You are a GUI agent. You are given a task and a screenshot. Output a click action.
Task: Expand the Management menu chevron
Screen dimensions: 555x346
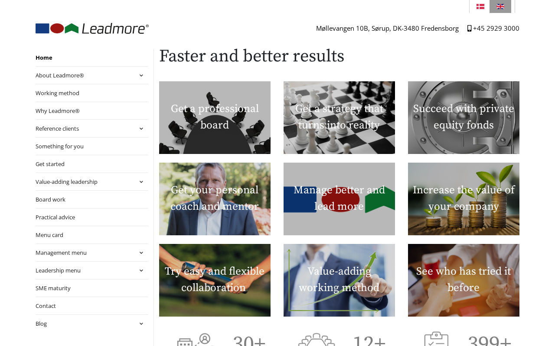point(141,253)
